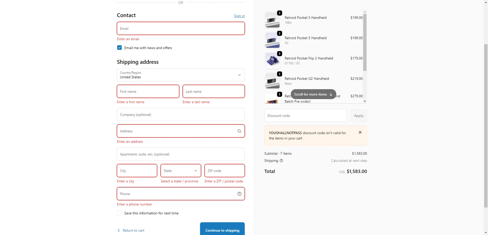The width and height of the screenshot is (488, 235).
Task: Click the $179.00 price
Action: [357, 58]
